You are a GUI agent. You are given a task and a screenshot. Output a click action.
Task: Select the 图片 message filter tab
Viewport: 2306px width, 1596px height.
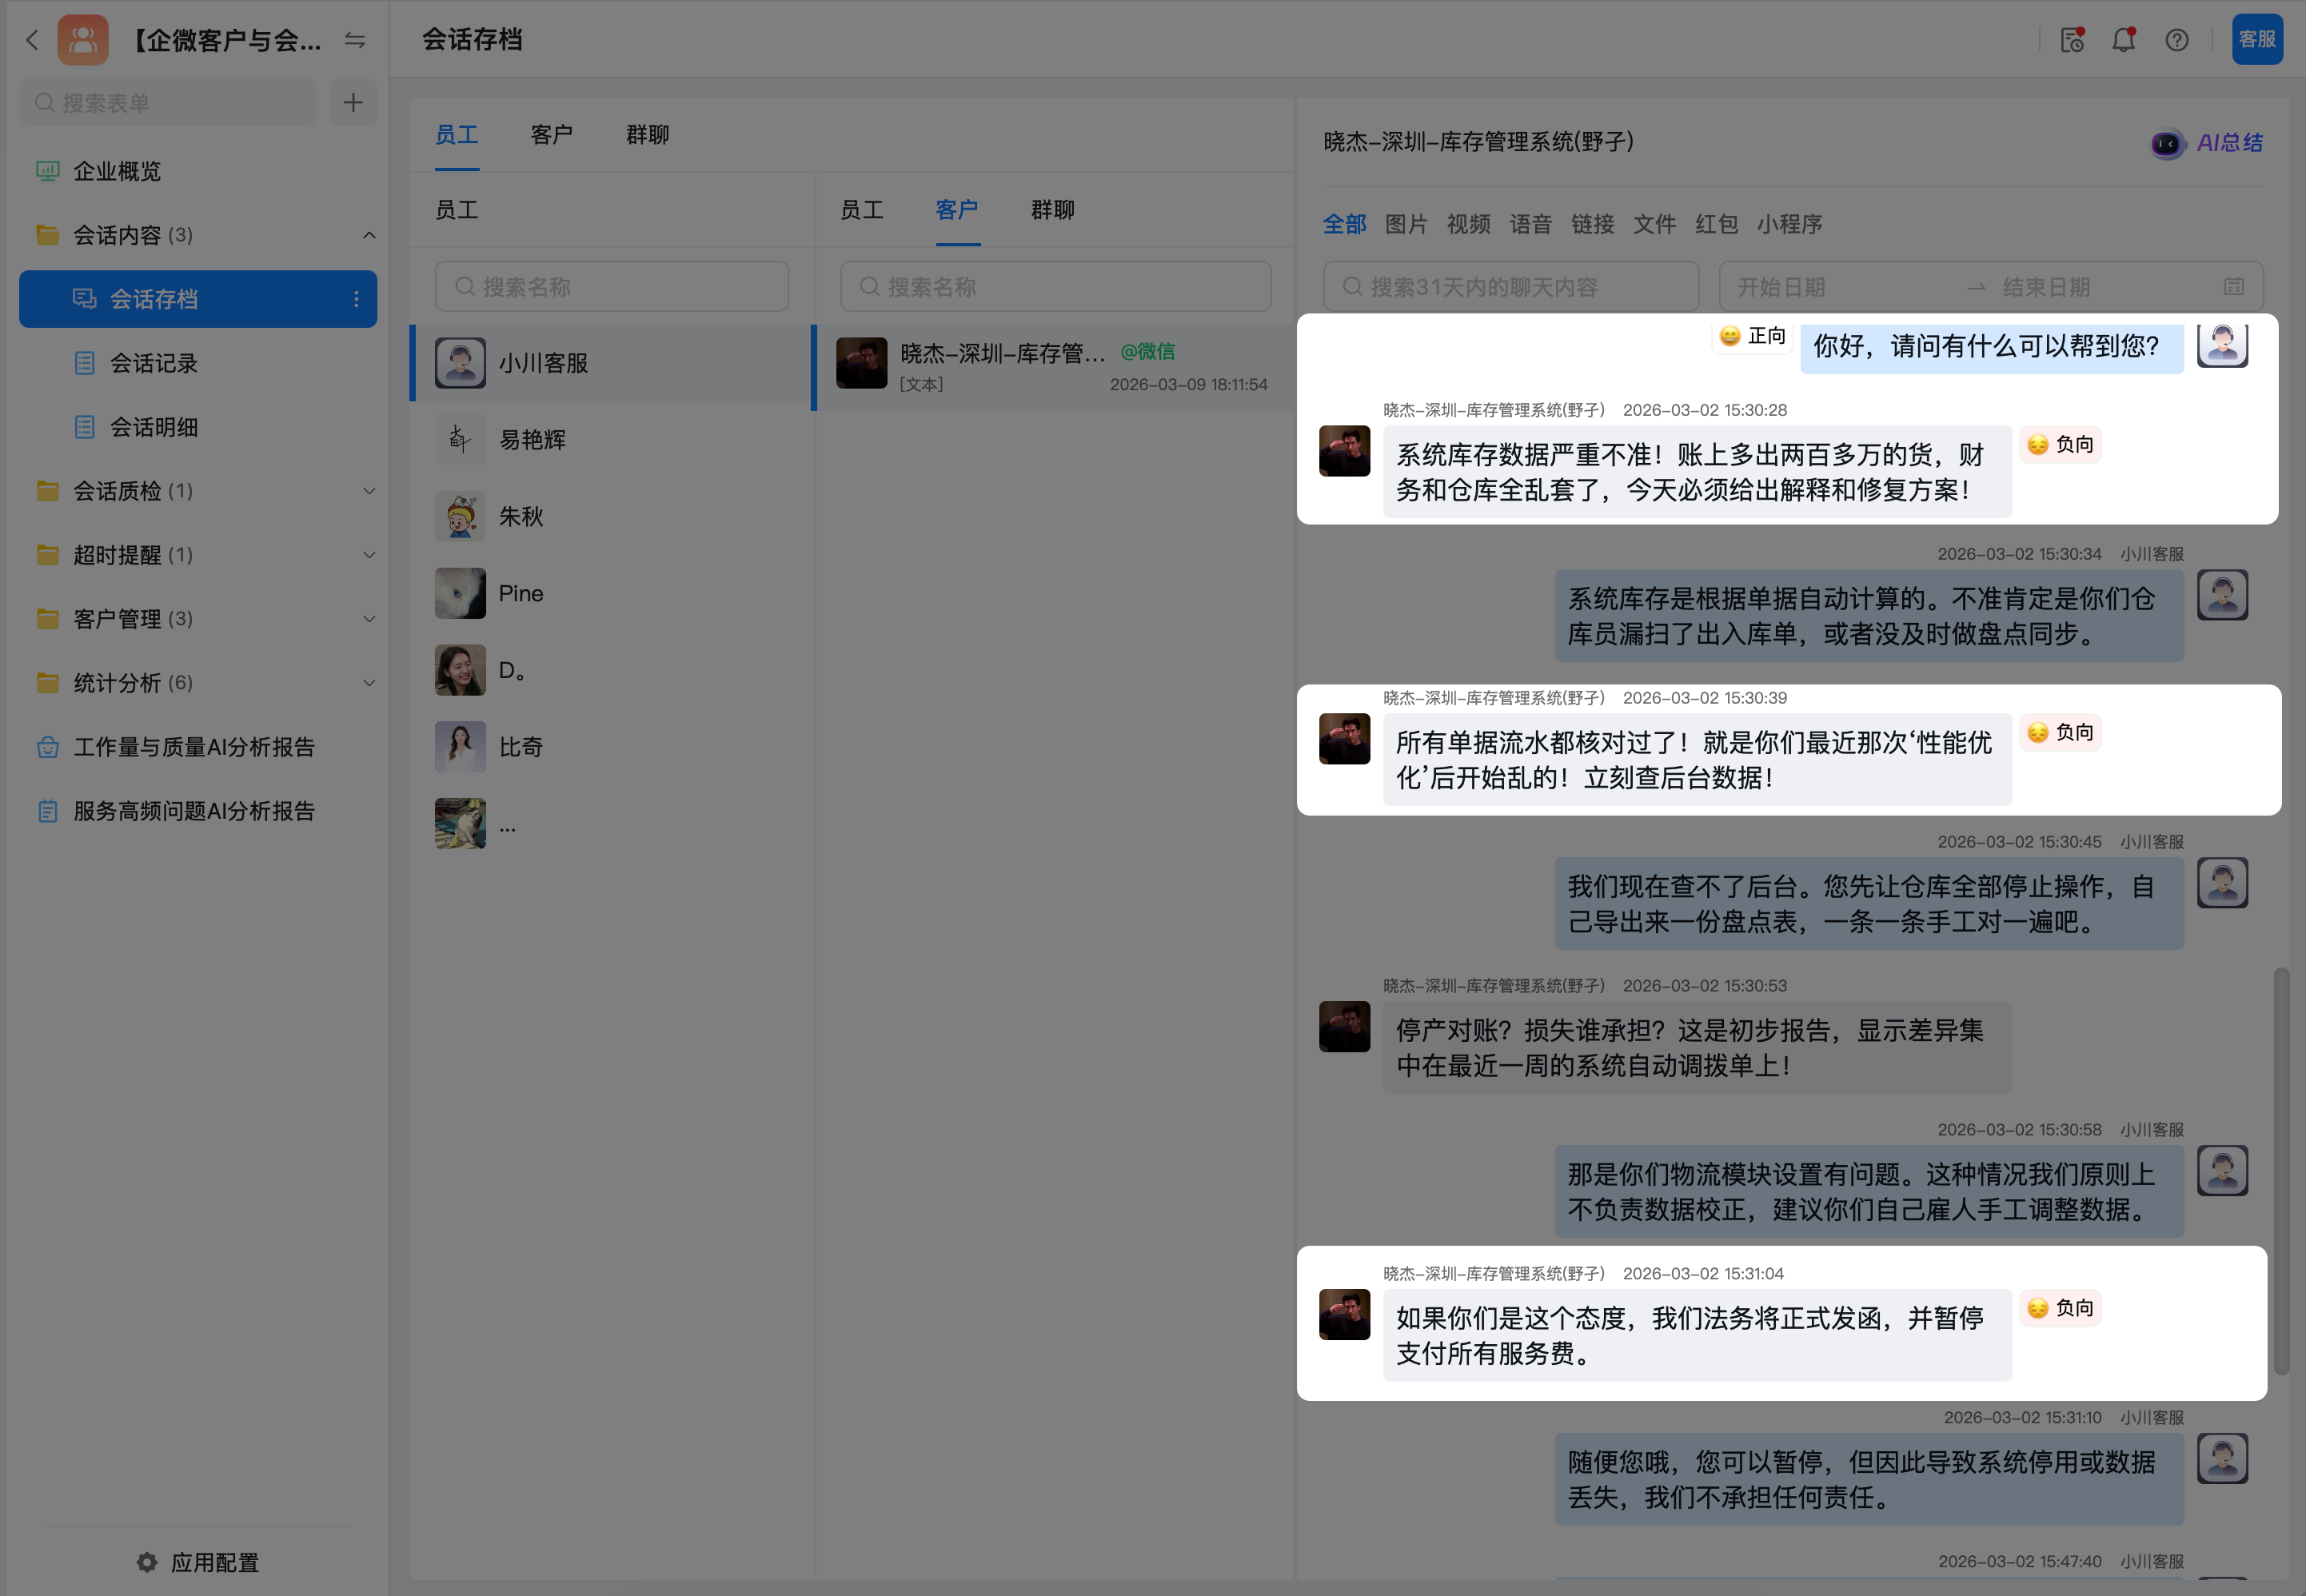coord(1406,224)
